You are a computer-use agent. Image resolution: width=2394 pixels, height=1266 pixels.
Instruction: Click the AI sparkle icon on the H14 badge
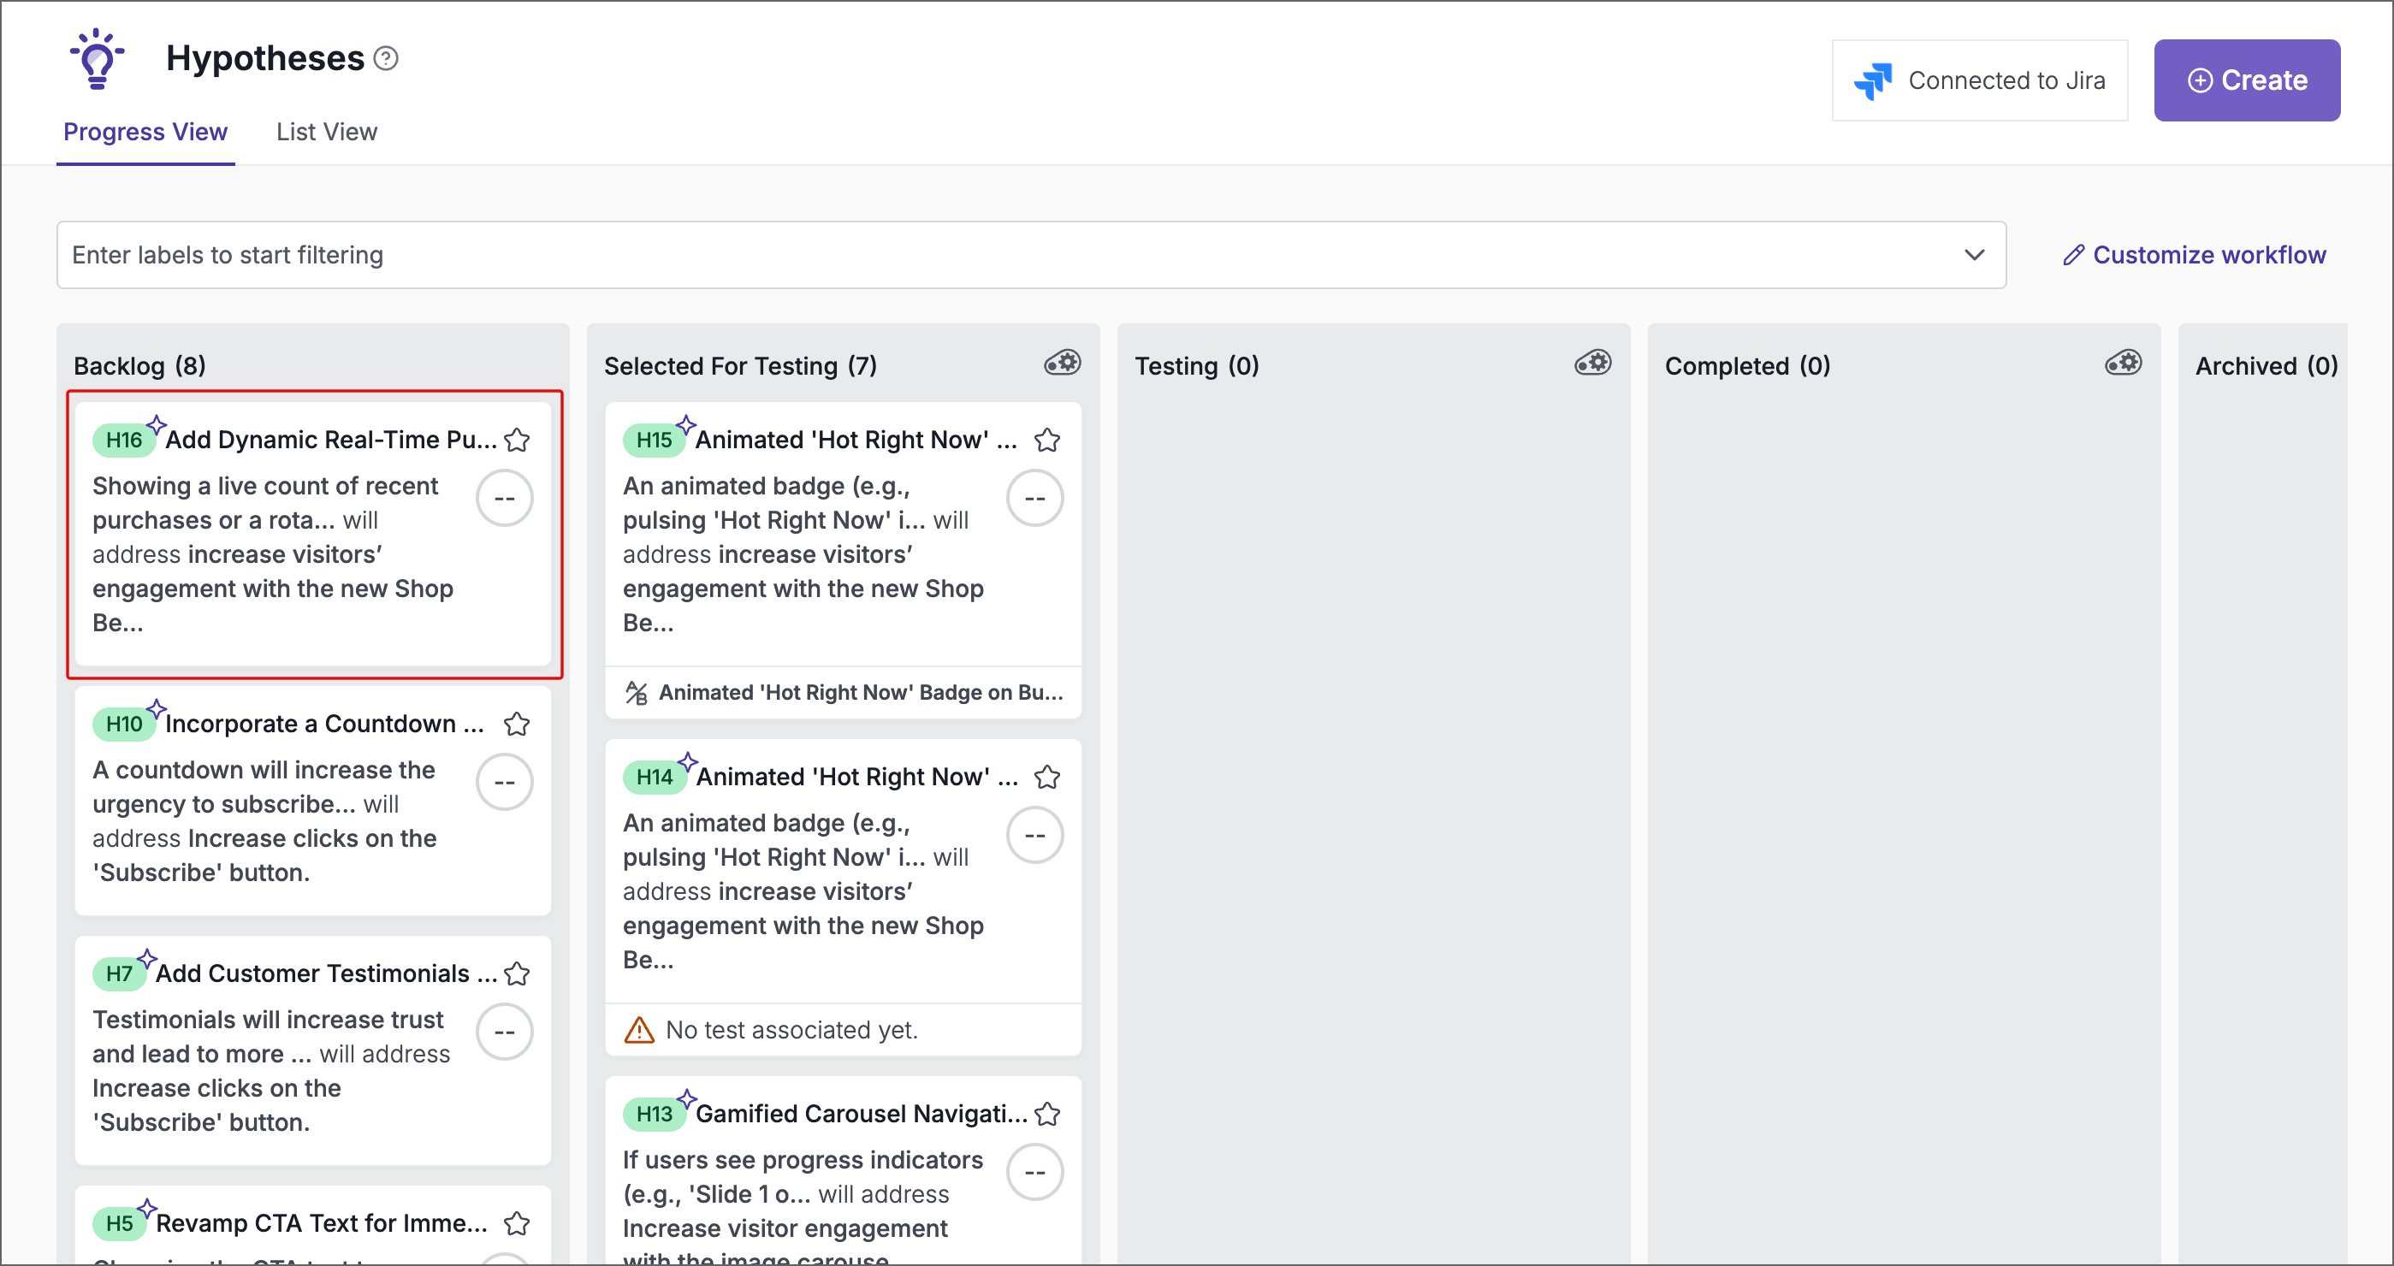click(x=688, y=761)
